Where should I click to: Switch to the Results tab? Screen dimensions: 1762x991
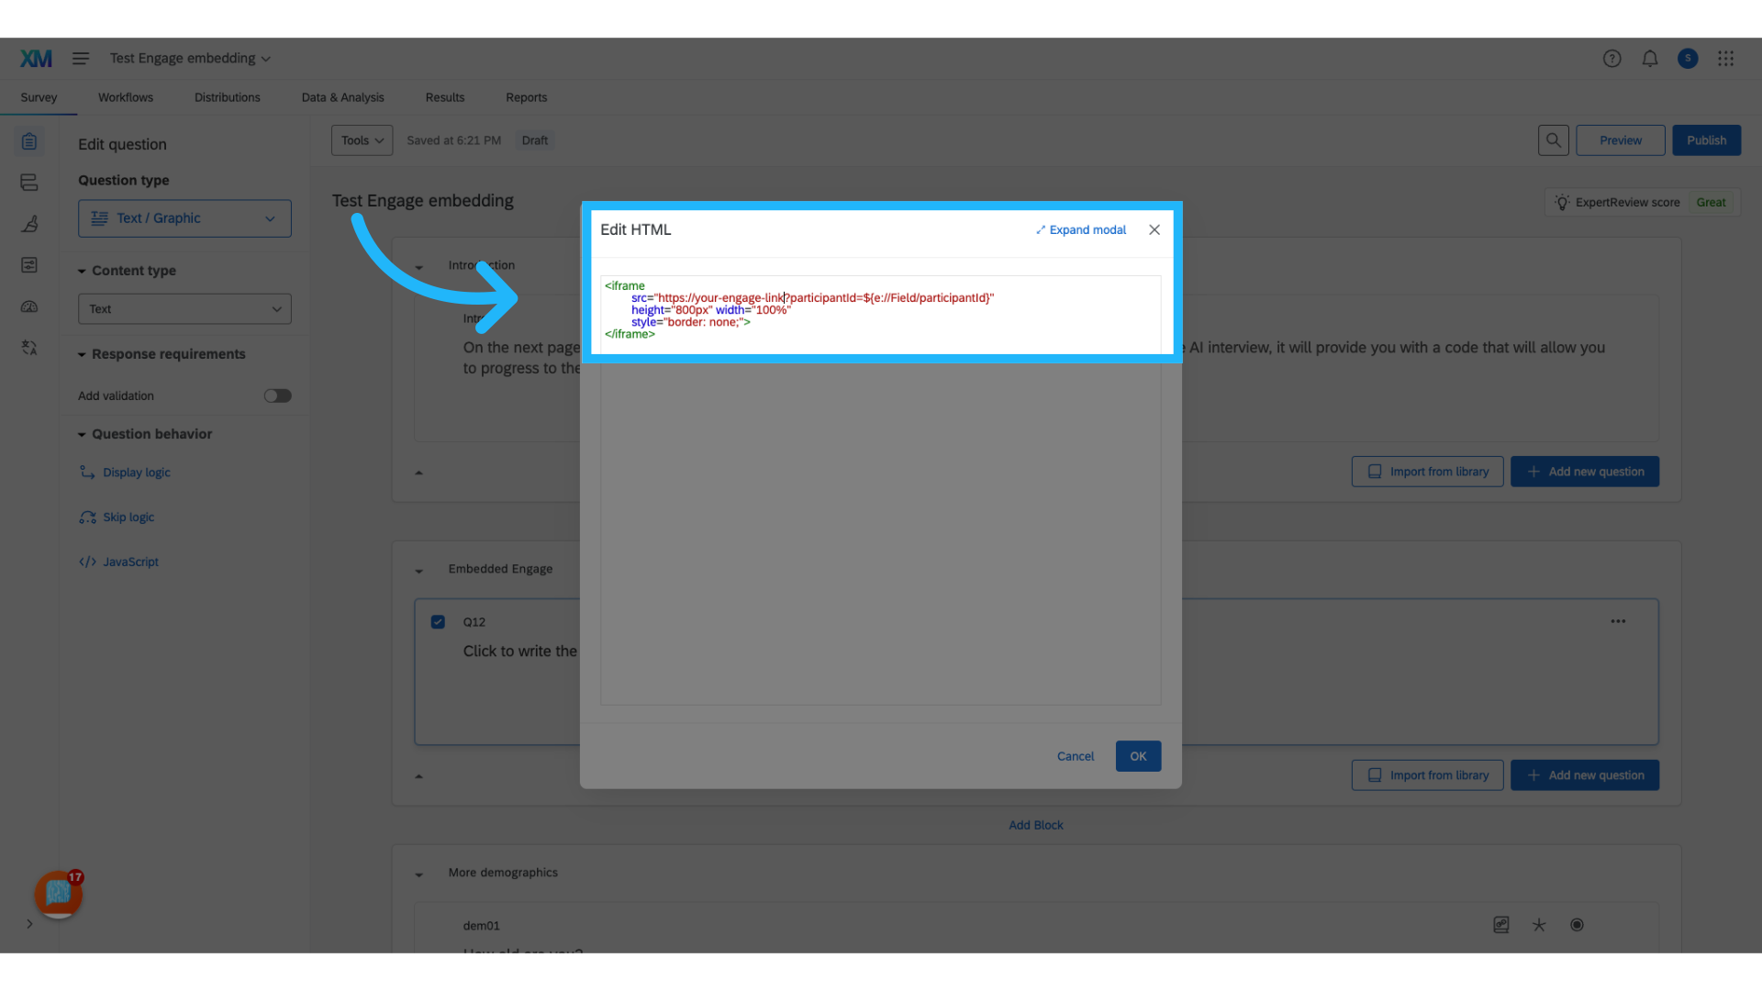click(x=445, y=97)
